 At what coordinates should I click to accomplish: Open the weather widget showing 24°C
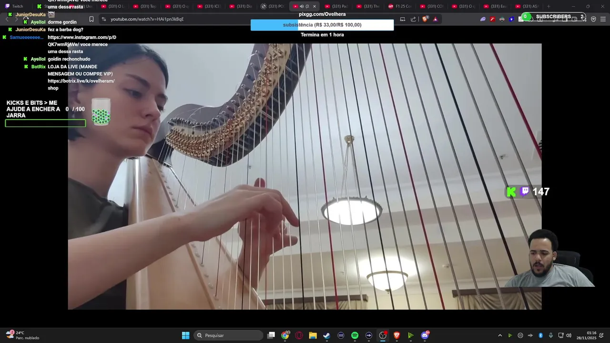coord(22,335)
